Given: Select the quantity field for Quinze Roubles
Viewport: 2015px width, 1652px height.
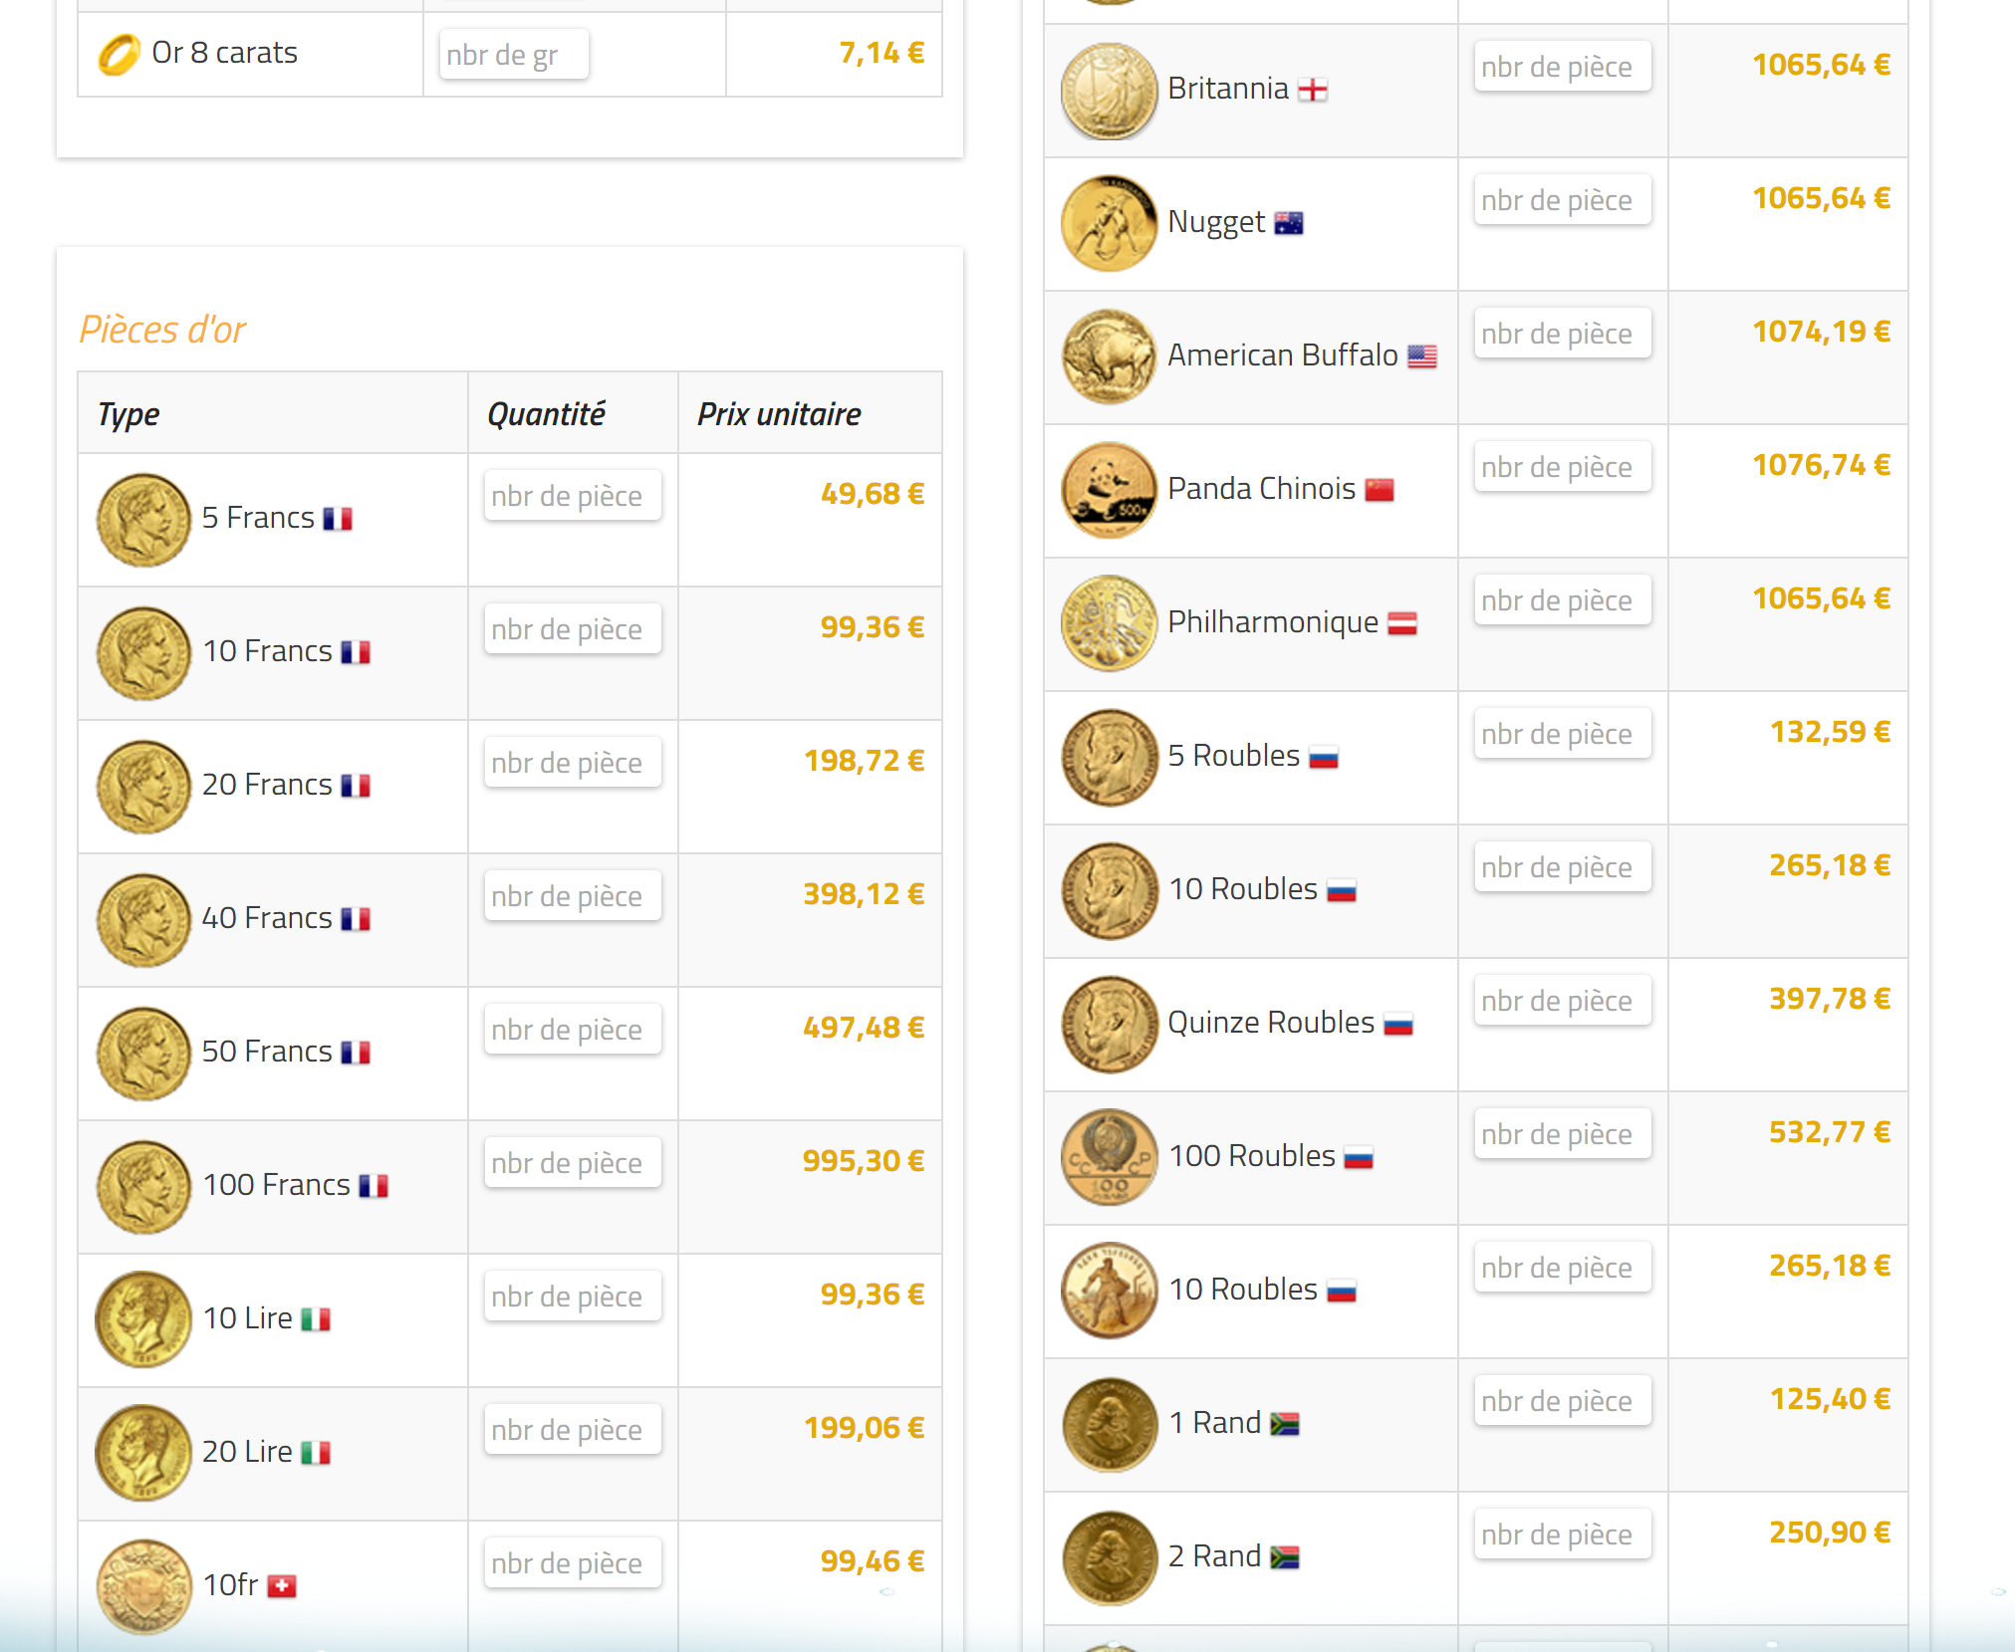Looking at the screenshot, I should point(1562,1000).
